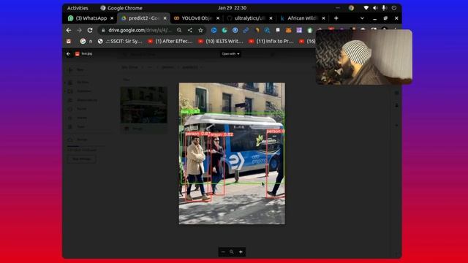
Task: Open the Google Chrome app menu
Action: (x=121, y=8)
